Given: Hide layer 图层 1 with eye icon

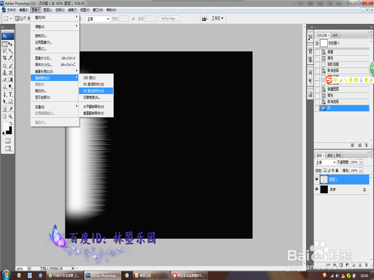Looking at the screenshot, I should [317, 179].
